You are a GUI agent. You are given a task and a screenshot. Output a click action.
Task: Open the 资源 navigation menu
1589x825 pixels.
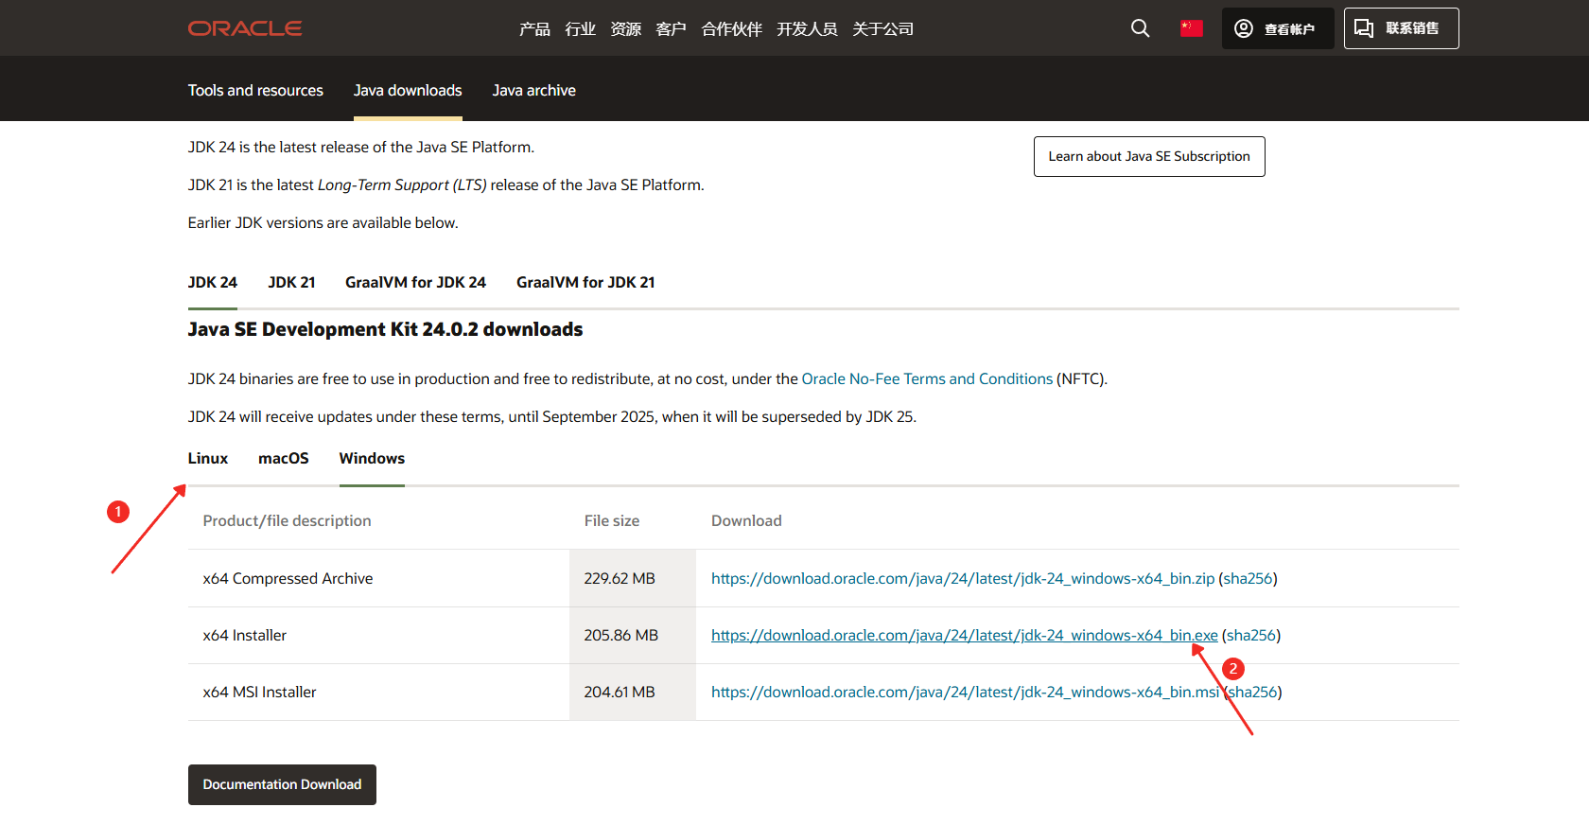(x=625, y=29)
